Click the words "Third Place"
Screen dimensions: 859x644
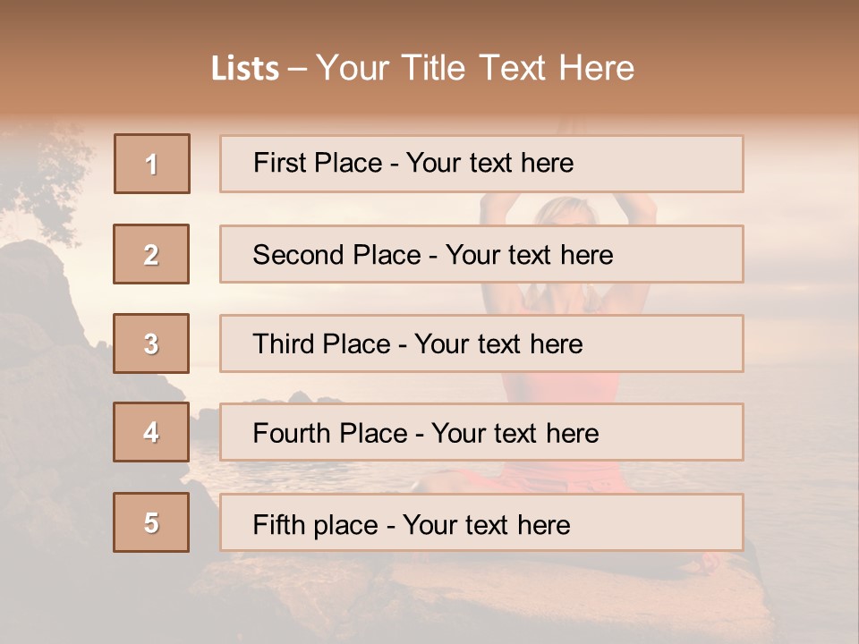[321, 343]
